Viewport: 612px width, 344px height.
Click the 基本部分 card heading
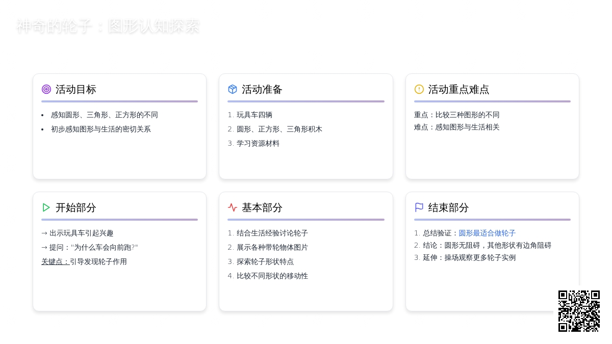[262, 207]
